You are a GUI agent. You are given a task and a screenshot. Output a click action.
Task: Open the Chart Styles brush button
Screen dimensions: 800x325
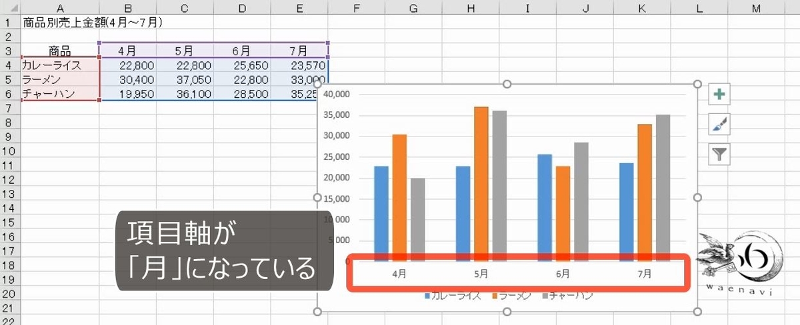[719, 125]
